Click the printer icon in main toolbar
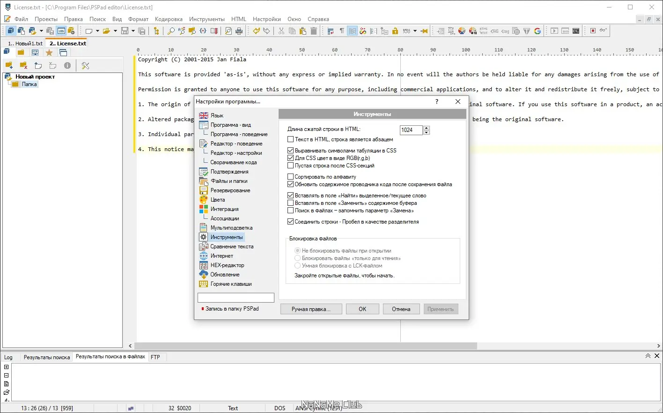The image size is (663, 413). point(239,31)
